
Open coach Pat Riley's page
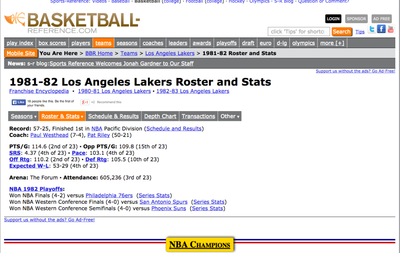click(x=98, y=135)
